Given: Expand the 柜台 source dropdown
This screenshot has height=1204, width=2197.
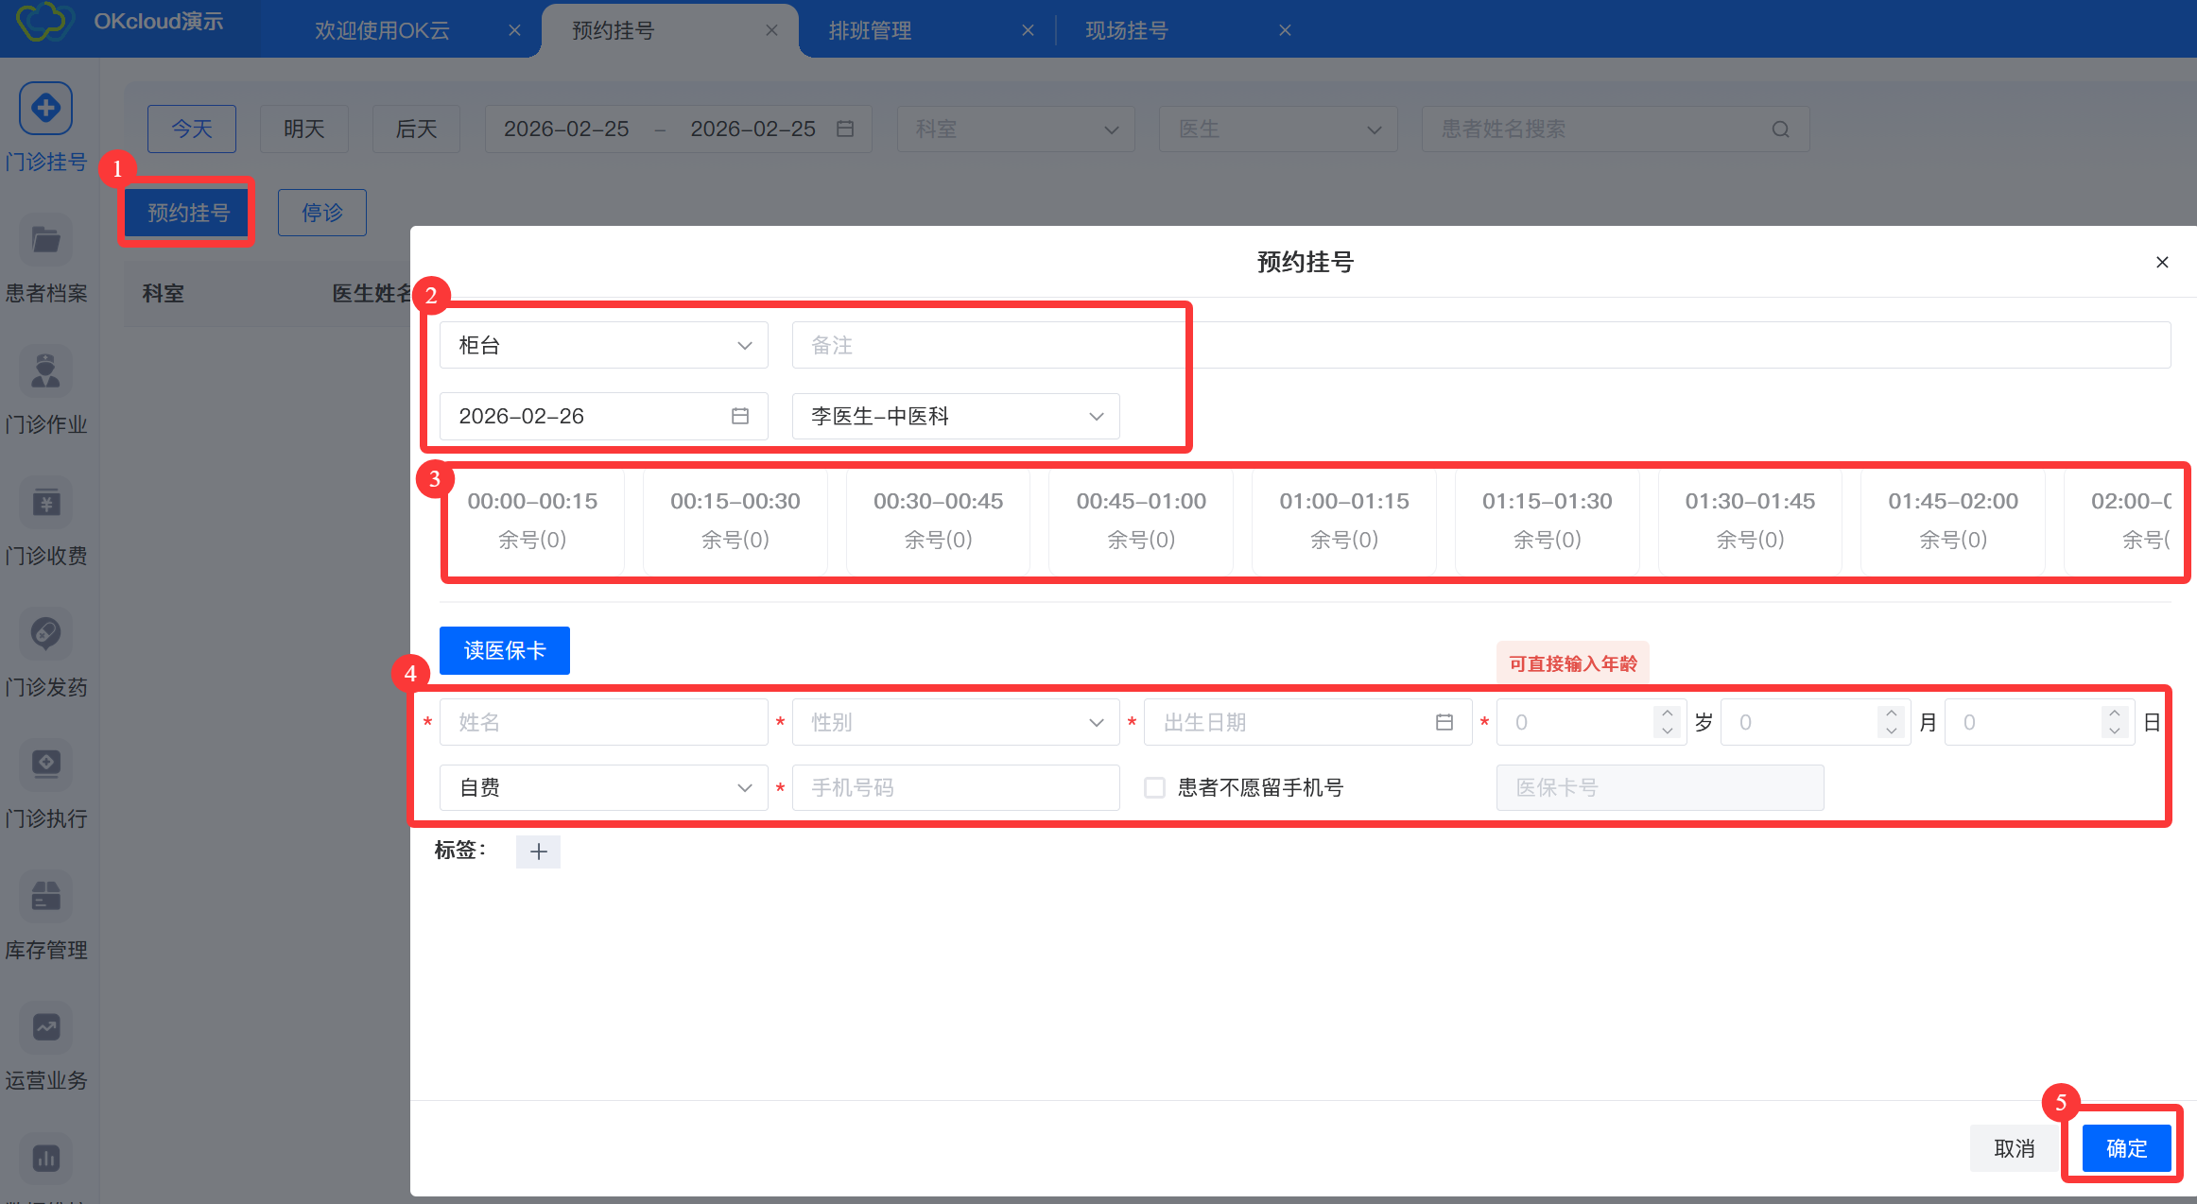Looking at the screenshot, I should click(603, 345).
